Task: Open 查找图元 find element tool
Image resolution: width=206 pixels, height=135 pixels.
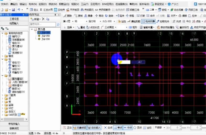Action: (87, 10)
